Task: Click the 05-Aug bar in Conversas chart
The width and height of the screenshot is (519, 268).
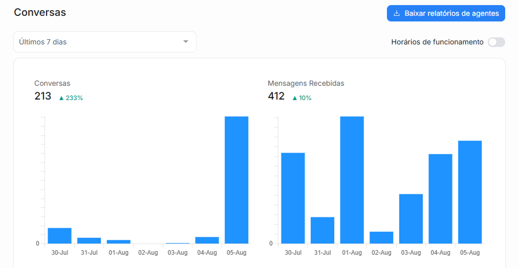Action: click(236, 180)
